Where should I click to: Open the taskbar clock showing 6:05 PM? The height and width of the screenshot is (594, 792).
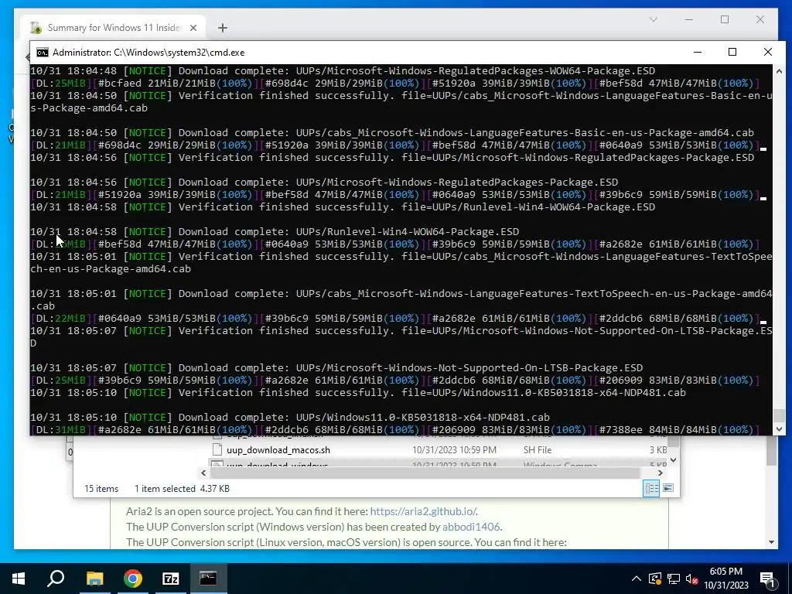(725, 579)
